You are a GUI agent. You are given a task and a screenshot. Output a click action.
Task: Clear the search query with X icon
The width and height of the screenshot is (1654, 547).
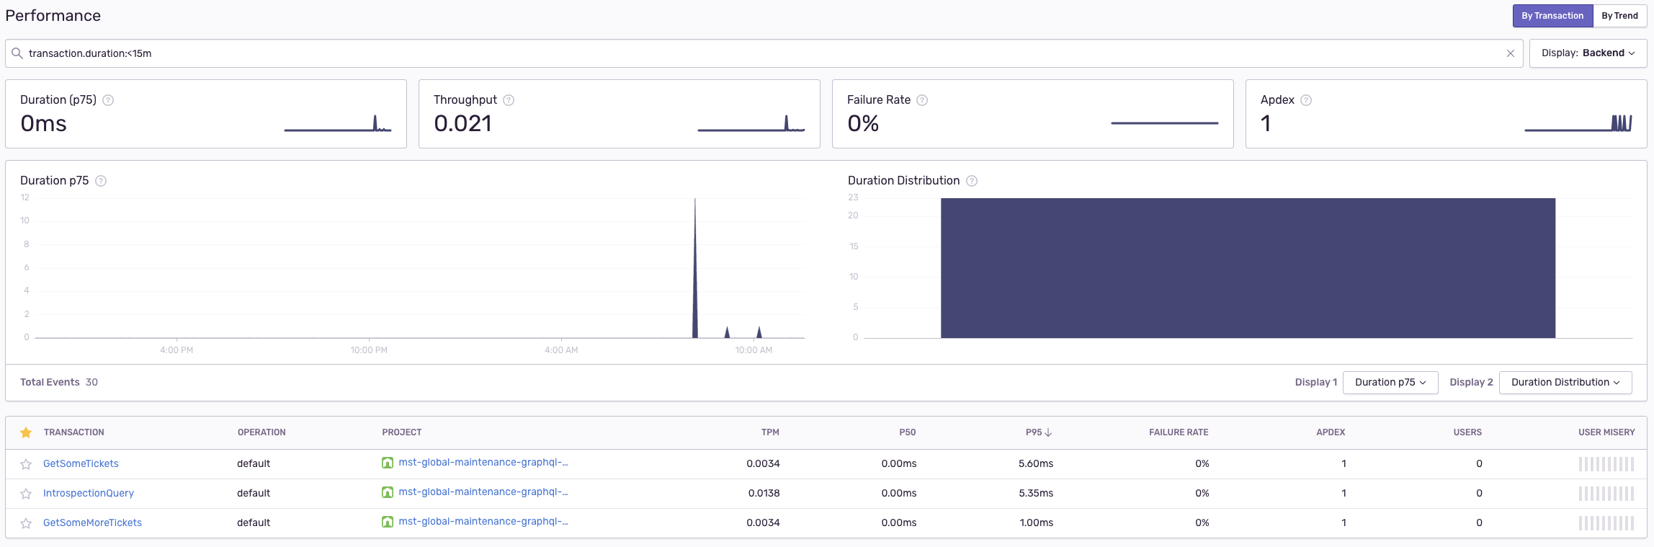click(x=1511, y=53)
